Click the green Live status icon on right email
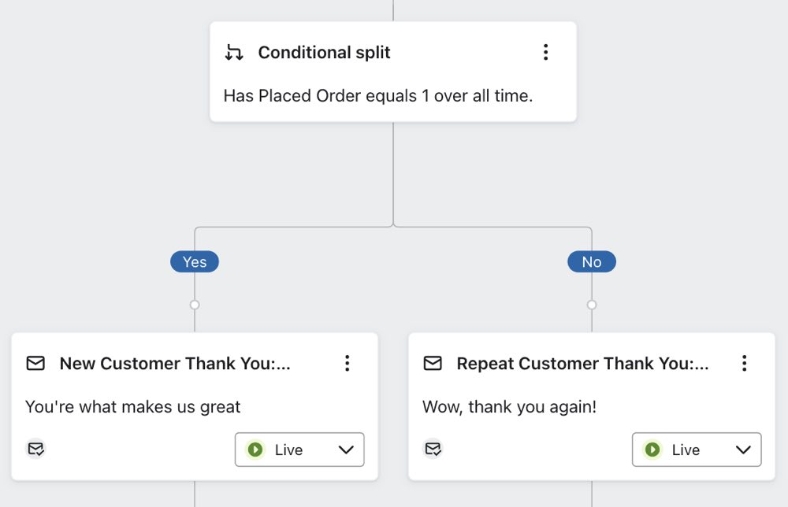The image size is (788, 507). click(x=653, y=450)
